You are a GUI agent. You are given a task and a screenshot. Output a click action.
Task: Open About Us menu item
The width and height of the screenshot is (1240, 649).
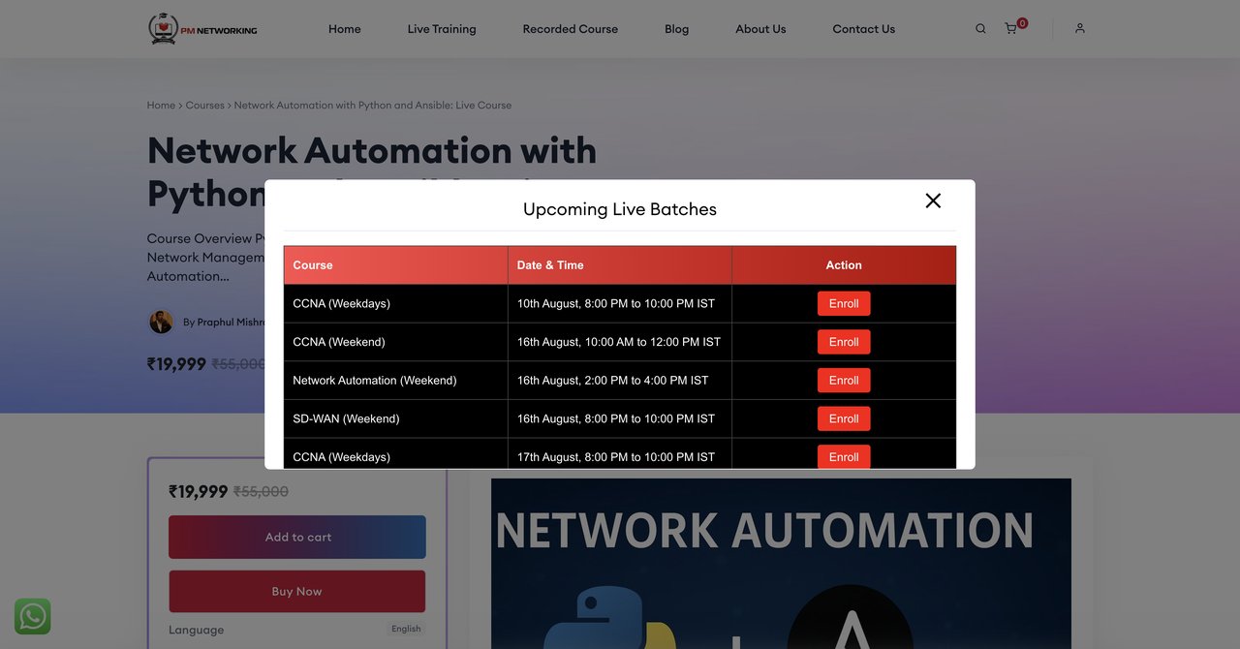[760, 29]
